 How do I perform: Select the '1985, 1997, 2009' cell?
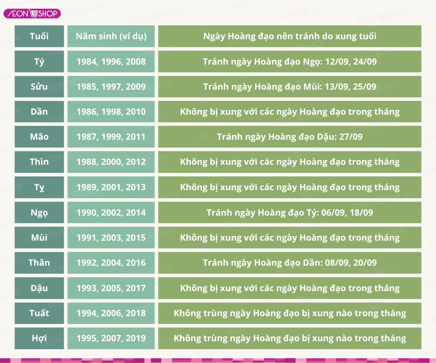pyautogui.click(x=111, y=86)
